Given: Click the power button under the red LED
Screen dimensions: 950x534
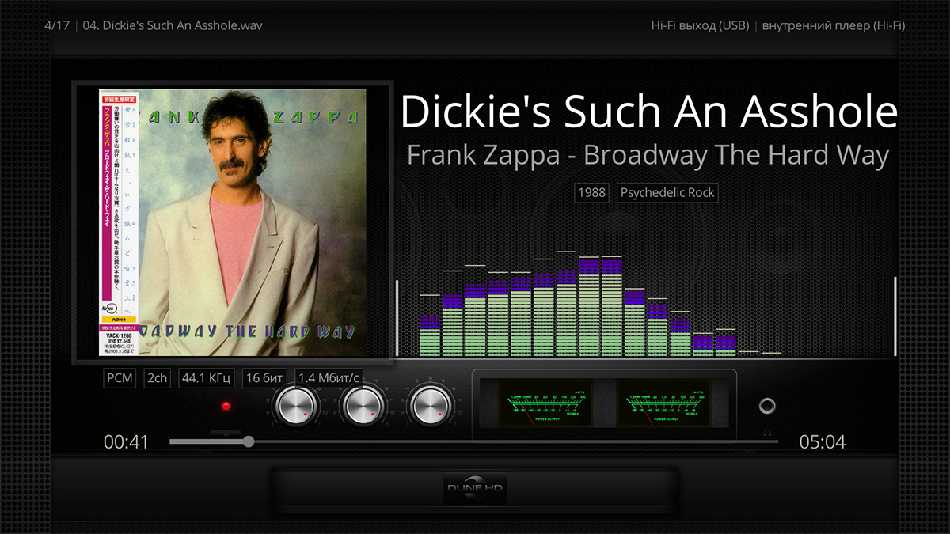Looking at the screenshot, I should (x=226, y=433).
